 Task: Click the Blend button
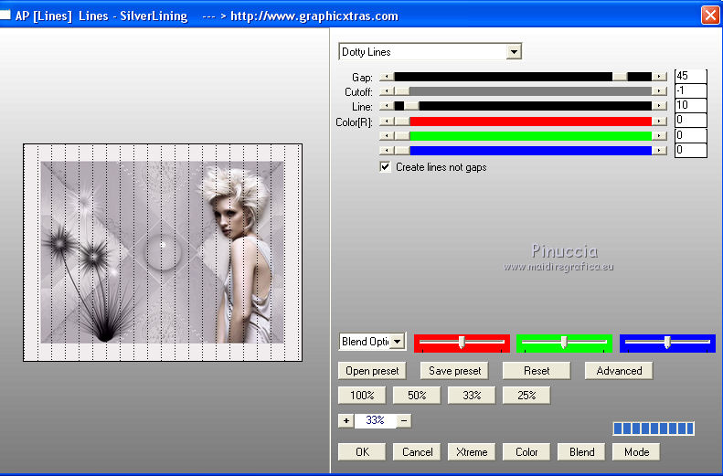581,452
